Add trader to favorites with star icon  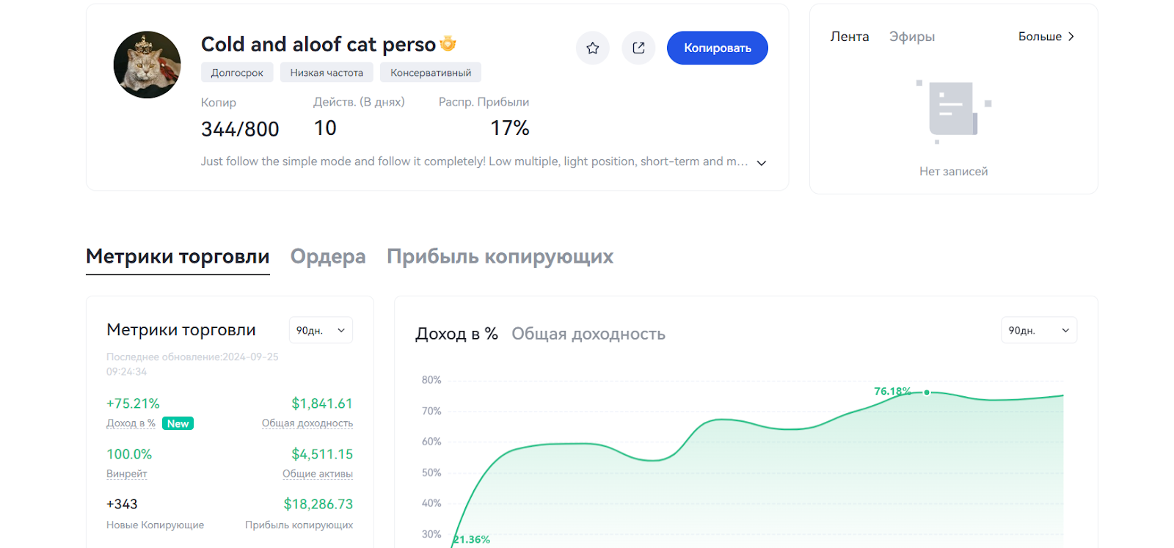[x=592, y=48]
